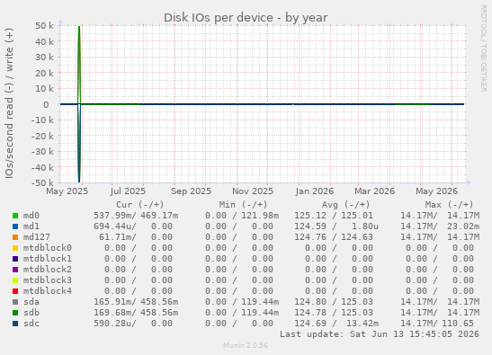
Task: Click the 'Munin 2.0.56' version footer
Action: [246, 346]
